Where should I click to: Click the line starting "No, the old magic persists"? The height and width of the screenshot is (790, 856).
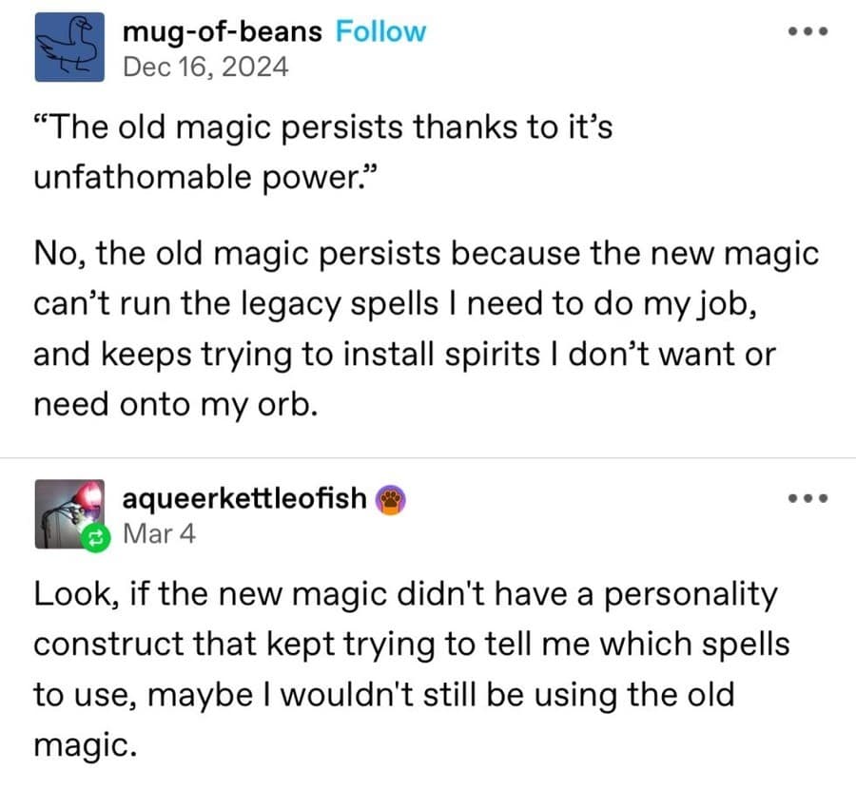(x=426, y=256)
